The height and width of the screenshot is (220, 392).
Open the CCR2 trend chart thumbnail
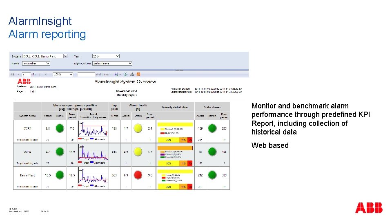[93, 154]
